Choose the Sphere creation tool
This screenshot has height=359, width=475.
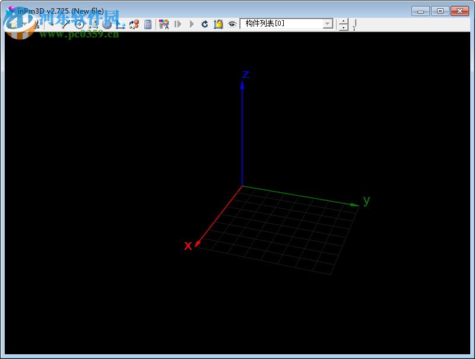pyautogui.click(x=107, y=26)
